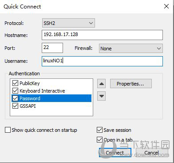Open authentication Properties
174x163 pixels.
click(131, 84)
